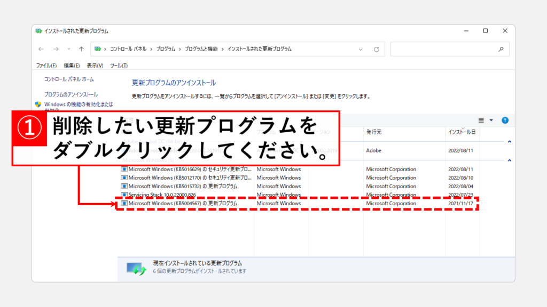Click the up-one-level arrow
Viewport: 547px width, 307px height.
(x=81, y=49)
